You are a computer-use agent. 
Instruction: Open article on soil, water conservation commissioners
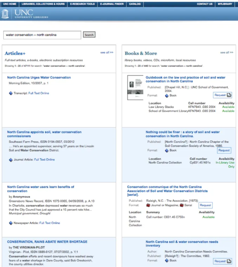[x=44, y=134]
